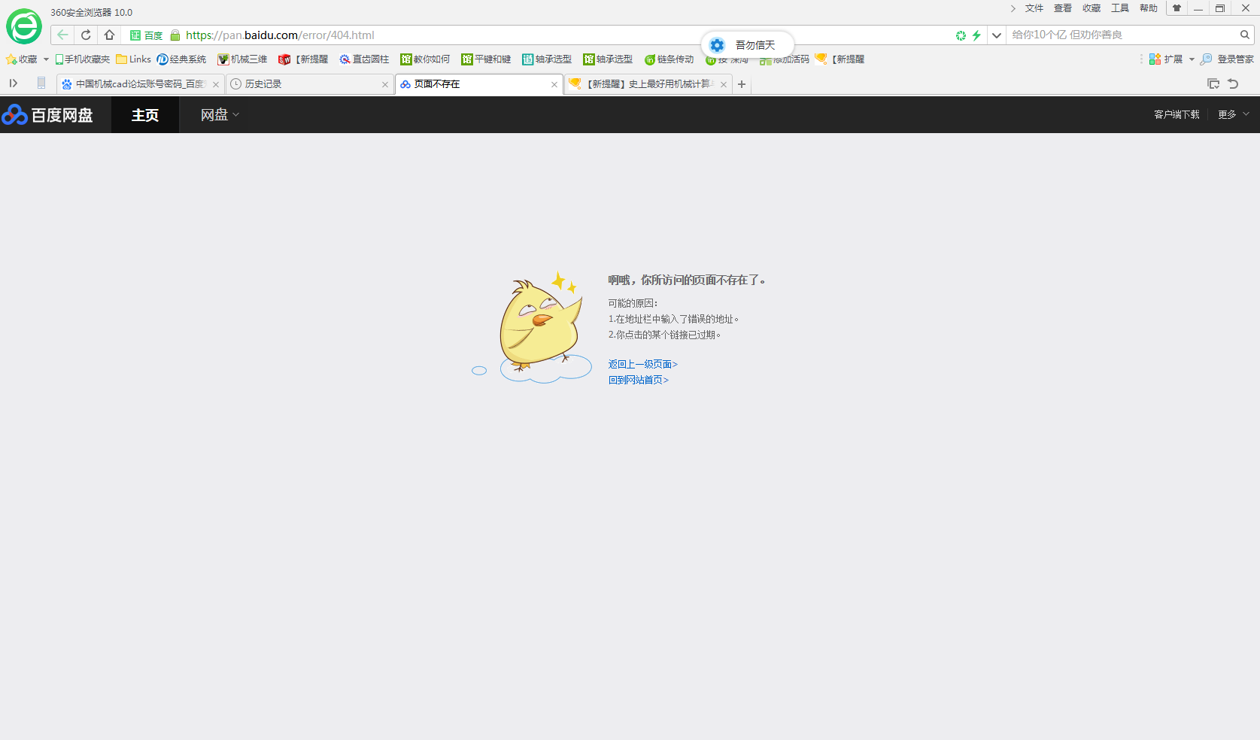
Task: Open 机械三维 bookmark
Action: pos(242,59)
